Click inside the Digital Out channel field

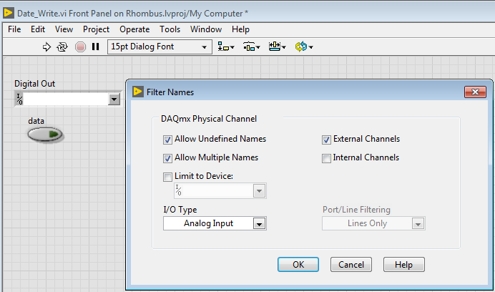(x=65, y=99)
